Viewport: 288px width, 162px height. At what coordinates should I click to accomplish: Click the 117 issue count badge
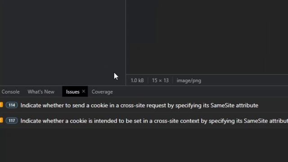click(x=12, y=121)
